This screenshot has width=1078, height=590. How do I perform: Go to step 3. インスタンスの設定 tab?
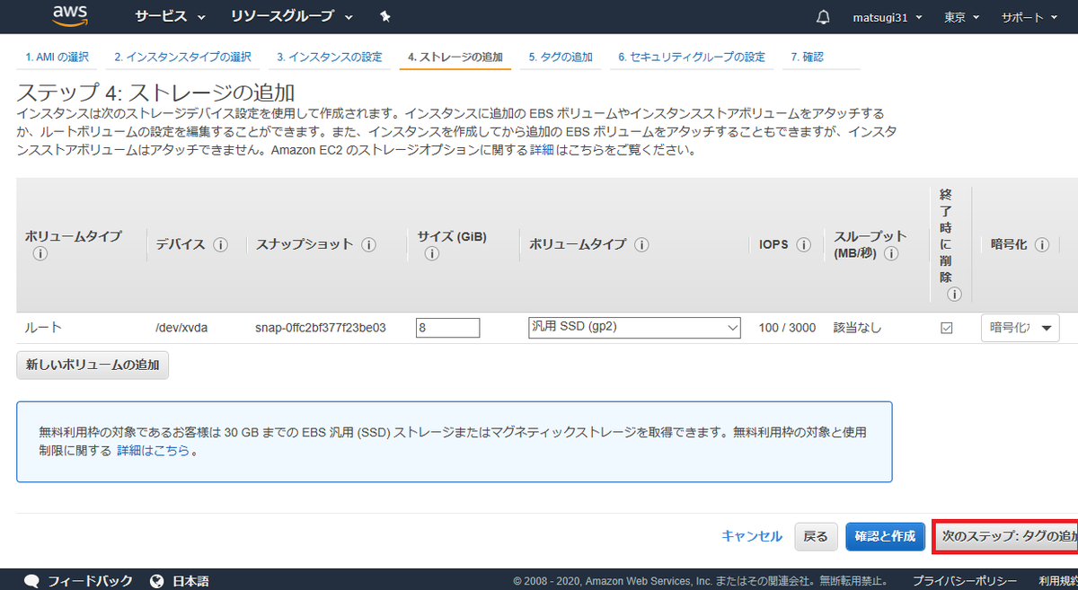point(329,57)
